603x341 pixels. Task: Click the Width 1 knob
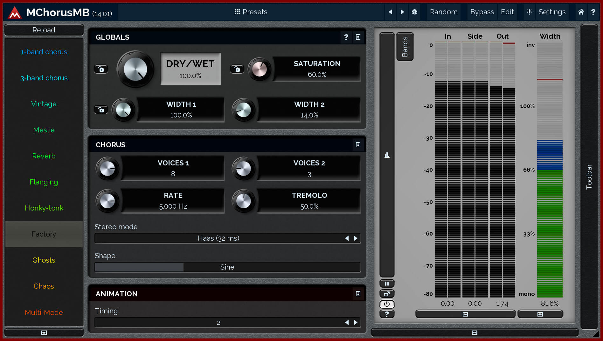point(123,110)
